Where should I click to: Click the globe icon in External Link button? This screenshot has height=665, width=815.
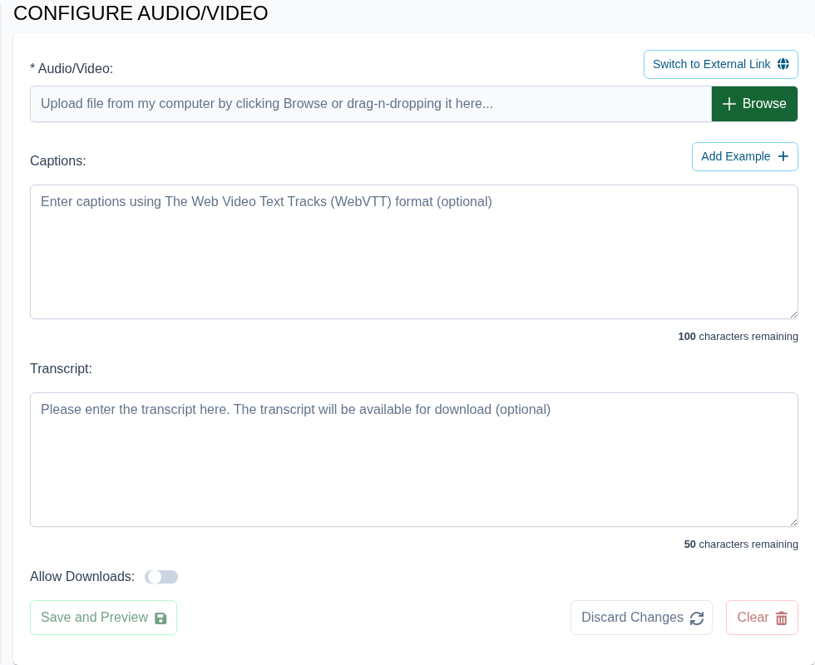tap(783, 64)
